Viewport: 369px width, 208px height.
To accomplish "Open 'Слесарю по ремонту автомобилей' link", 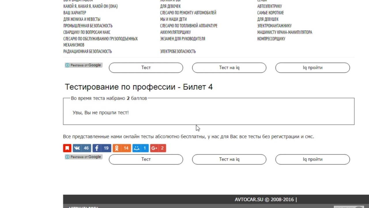I will click(x=188, y=13).
